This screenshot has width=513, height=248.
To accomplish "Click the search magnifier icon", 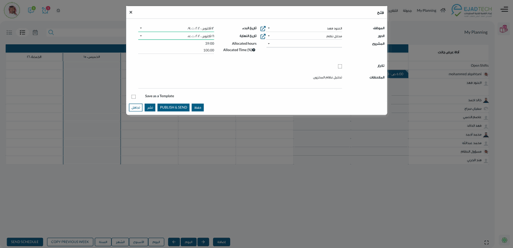I will pyautogui.click(x=51, y=33).
